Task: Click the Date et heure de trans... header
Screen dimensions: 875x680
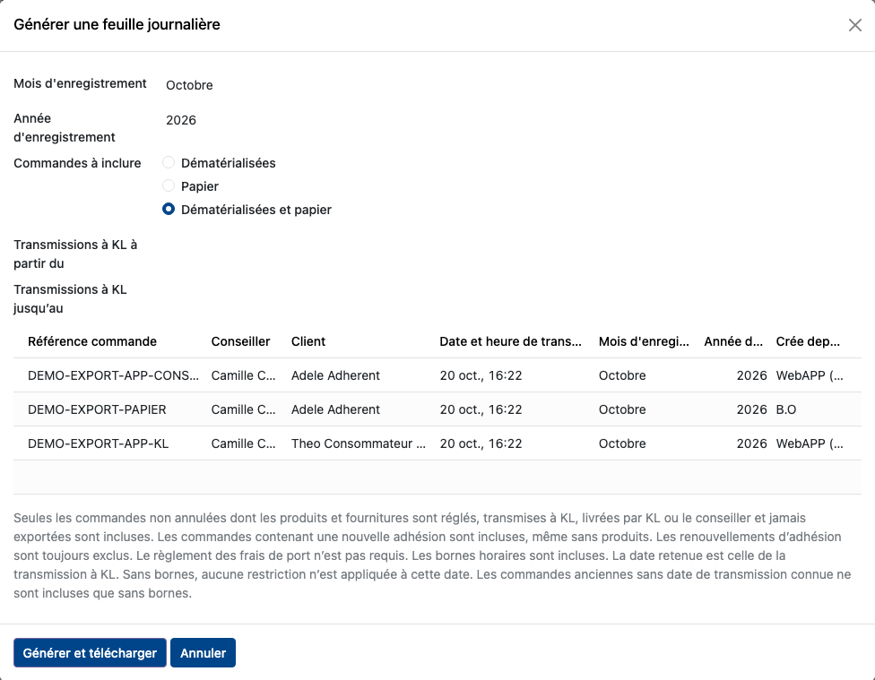Action: (x=511, y=341)
